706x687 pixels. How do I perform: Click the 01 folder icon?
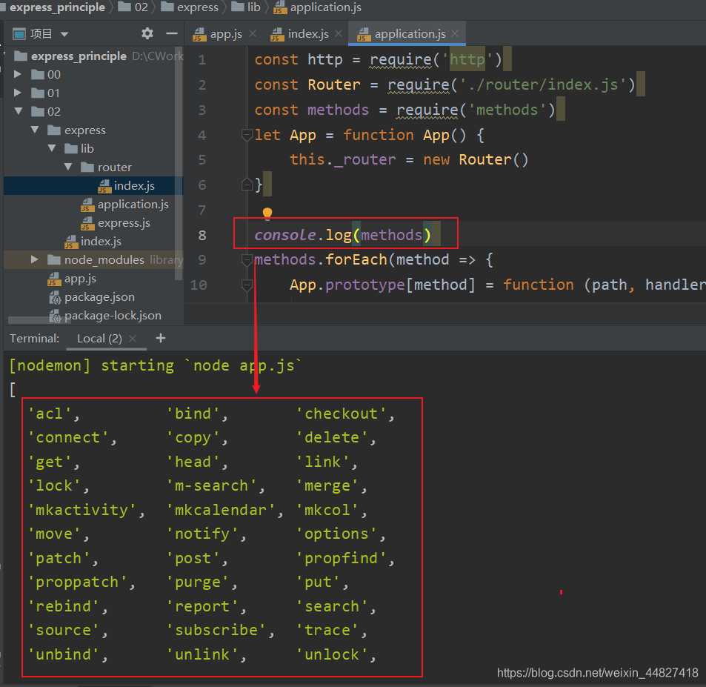point(37,93)
